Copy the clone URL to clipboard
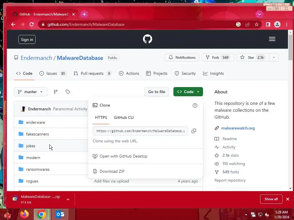 [x=194, y=131]
